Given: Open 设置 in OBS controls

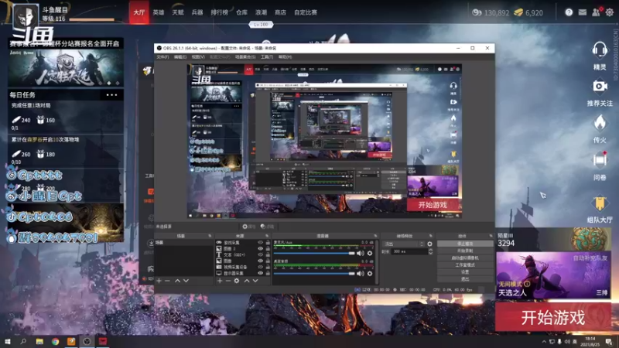Looking at the screenshot, I should coord(465,272).
